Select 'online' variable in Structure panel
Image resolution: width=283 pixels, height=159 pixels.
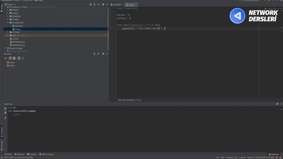(11, 62)
